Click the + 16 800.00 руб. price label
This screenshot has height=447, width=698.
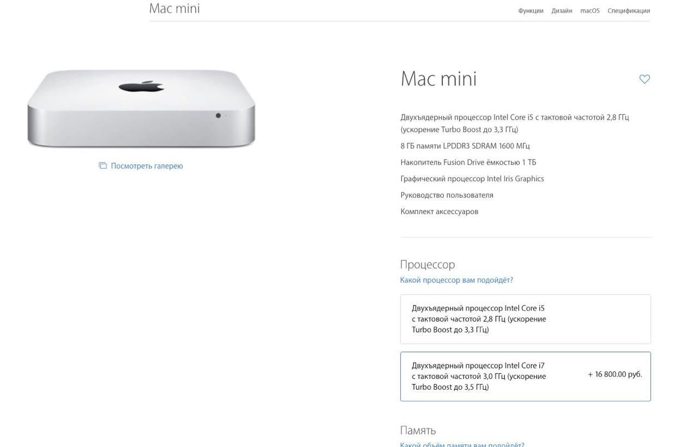point(615,374)
